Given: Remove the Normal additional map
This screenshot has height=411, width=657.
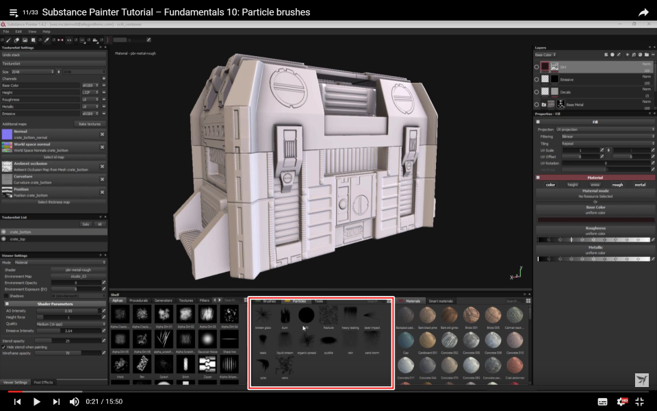Looking at the screenshot, I should click(x=102, y=134).
